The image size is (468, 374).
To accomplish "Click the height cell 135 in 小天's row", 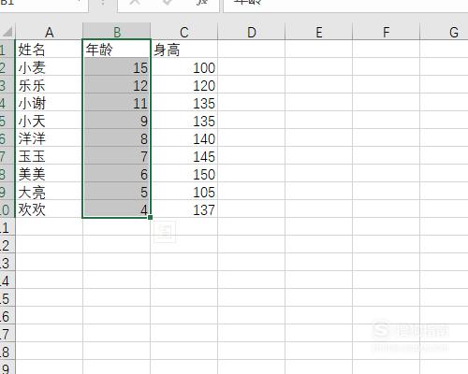I will coord(184,121).
